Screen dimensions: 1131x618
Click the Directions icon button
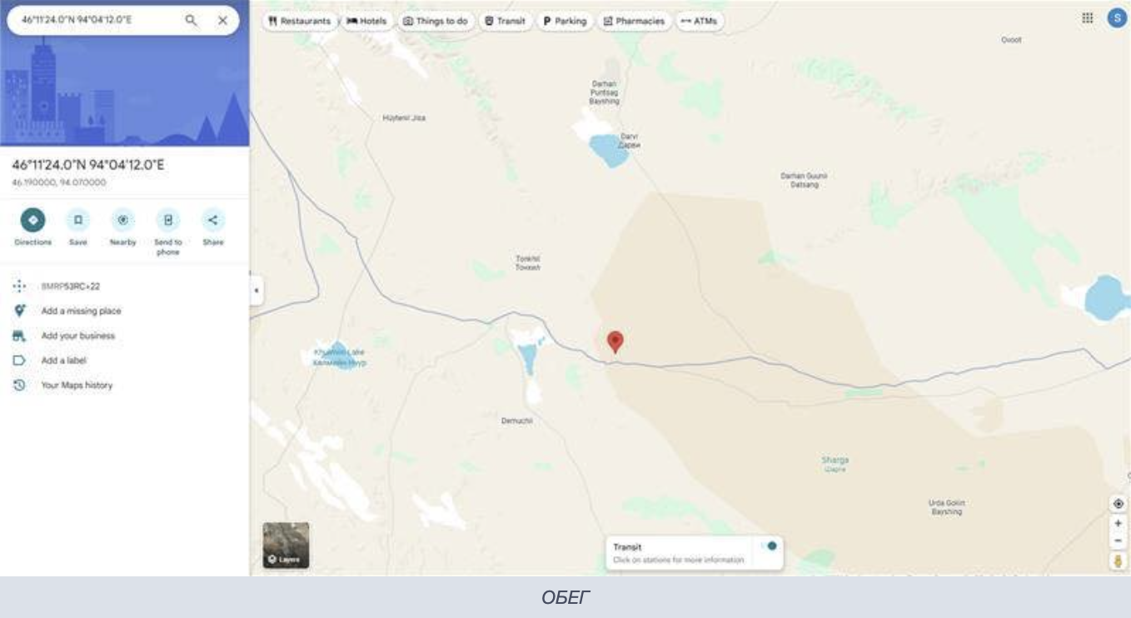[32, 220]
